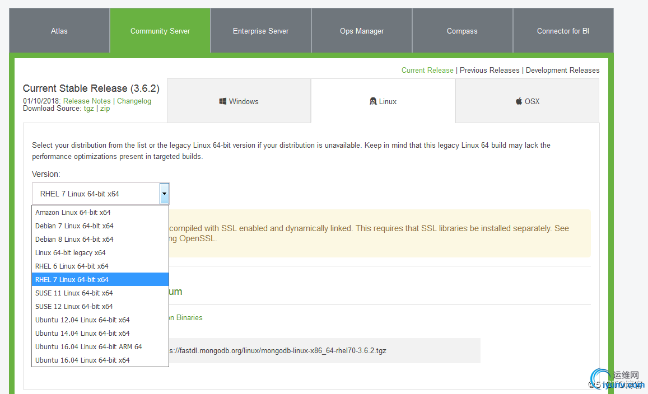648x394 pixels.
Task: Download the zip source
Action: pyautogui.click(x=105, y=108)
